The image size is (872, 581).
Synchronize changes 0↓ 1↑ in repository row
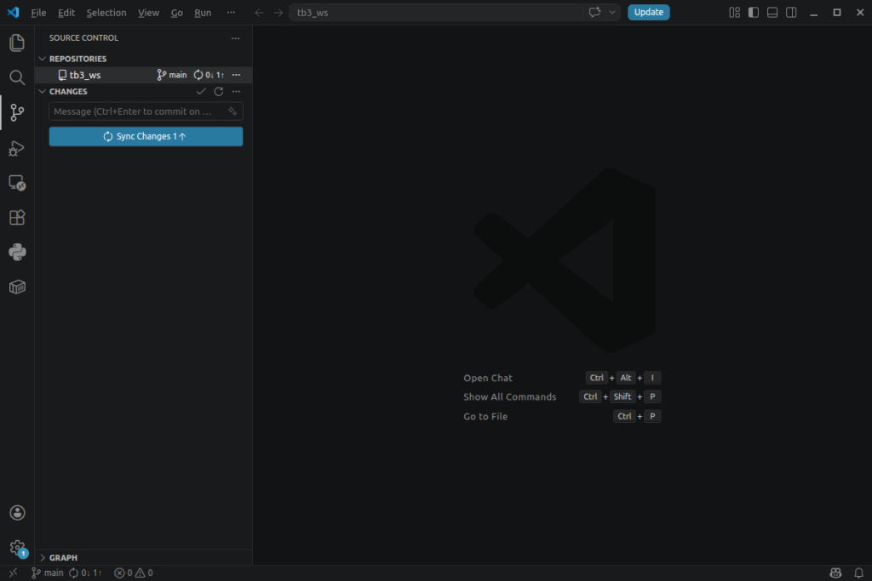click(x=209, y=75)
